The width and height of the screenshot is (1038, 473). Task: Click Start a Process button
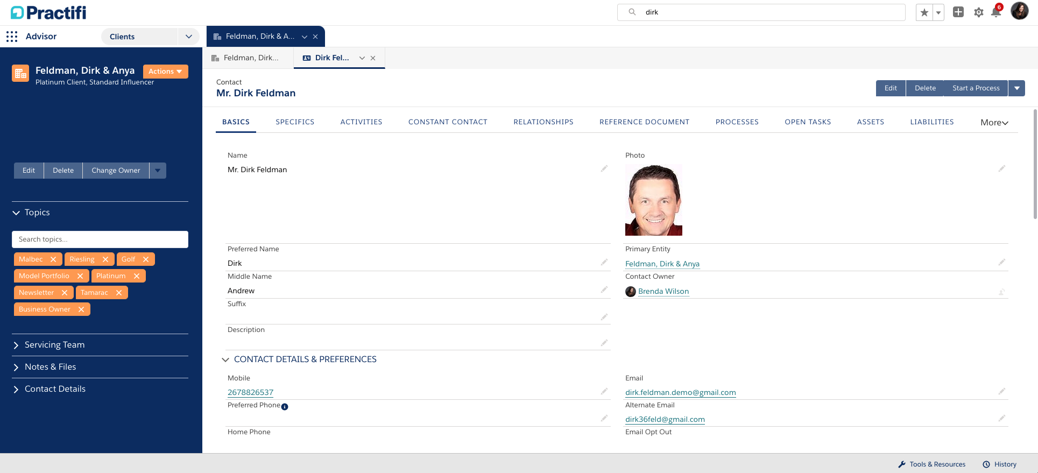coord(976,88)
